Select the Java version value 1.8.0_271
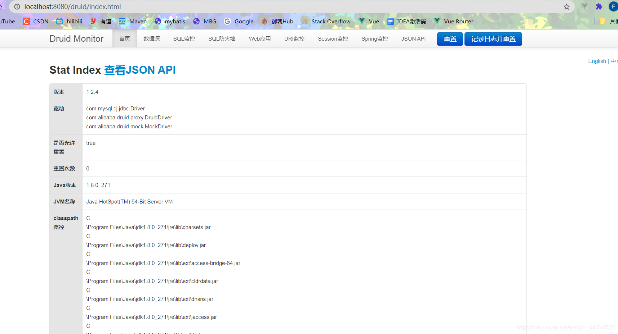The height and width of the screenshot is (334, 618). [98, 185]
